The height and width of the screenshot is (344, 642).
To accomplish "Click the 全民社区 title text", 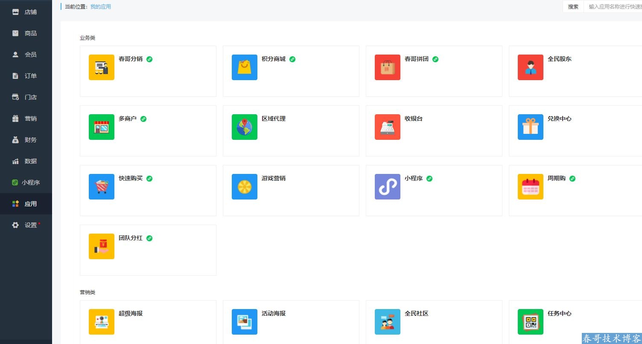I will 417,313.
